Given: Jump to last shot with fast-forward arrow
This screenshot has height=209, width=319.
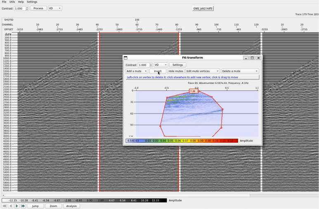Looking at the screenshot, I should (23, 206).
